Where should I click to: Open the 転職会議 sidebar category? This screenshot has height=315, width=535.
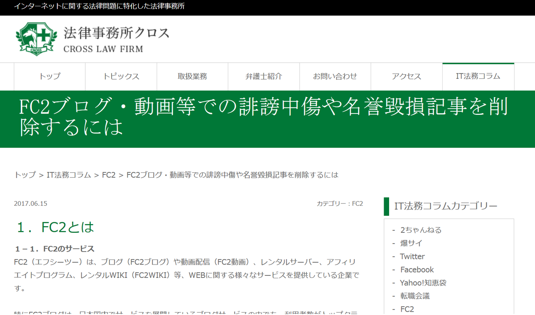pyautogui.click(x=415, y=296)
